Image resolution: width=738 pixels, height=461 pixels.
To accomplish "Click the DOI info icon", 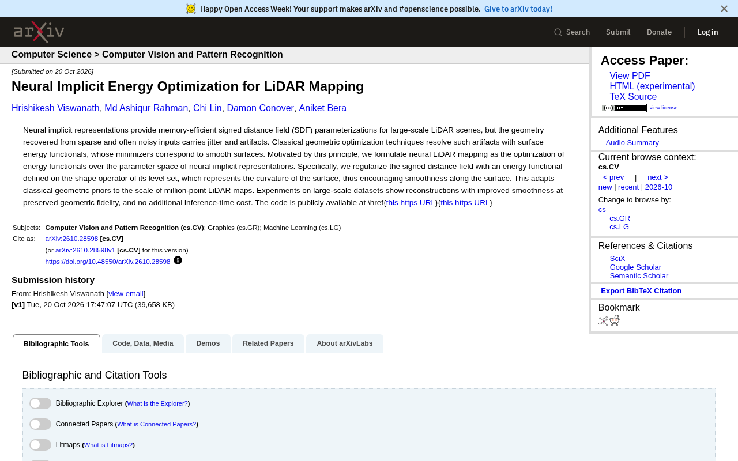I will pyautogui.click(x=178, y=260).
